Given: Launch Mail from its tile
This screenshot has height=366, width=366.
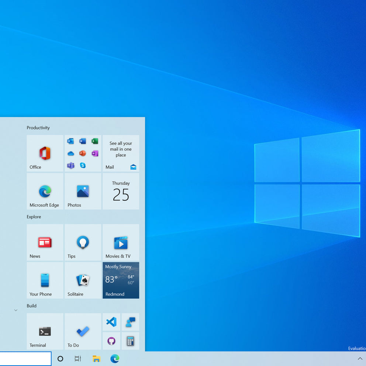Looking at the screenshot, I should click(x=121, y=153).
